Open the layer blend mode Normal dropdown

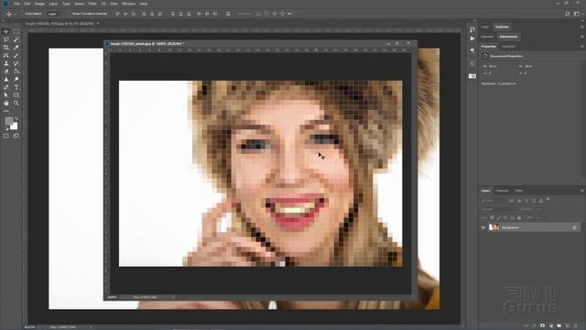(499, 210)
